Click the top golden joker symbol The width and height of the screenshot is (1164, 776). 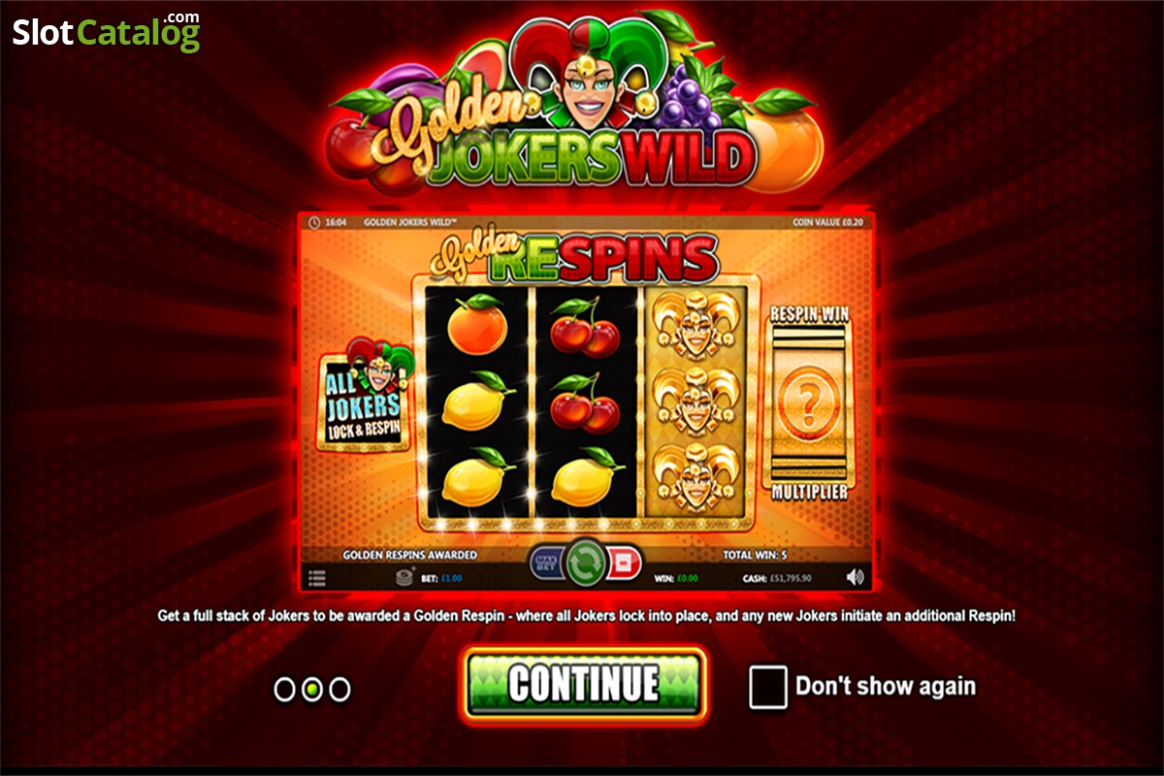(696, 324)
